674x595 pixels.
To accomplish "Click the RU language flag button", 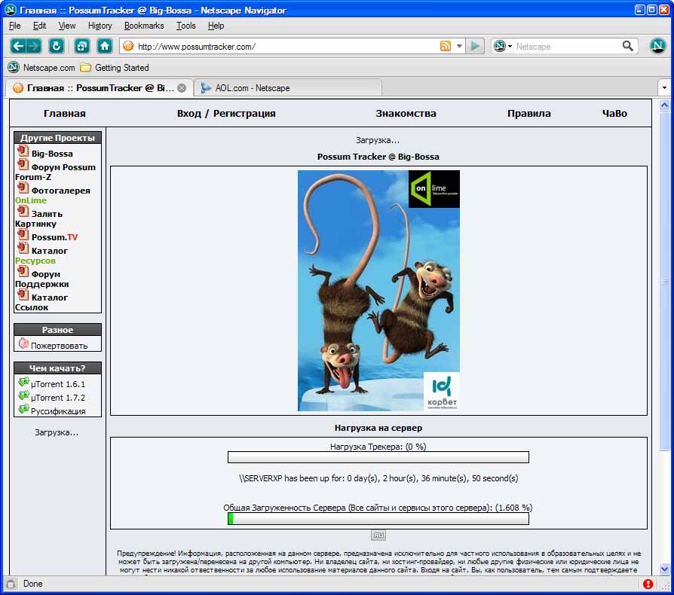I will (x=378, y=535).
